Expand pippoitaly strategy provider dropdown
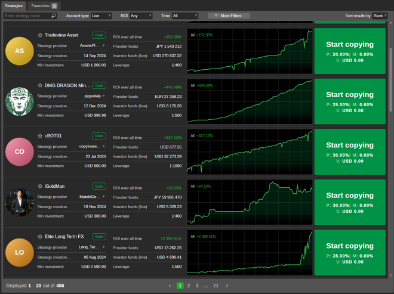 pos(103,96)
